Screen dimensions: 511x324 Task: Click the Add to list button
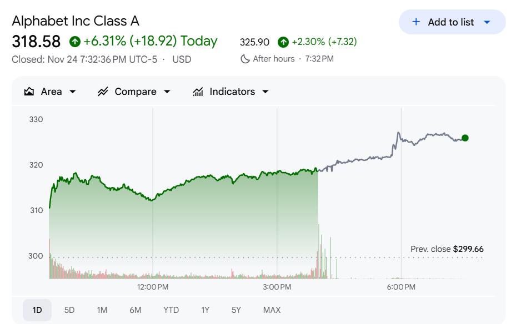[x=450, y=22]
